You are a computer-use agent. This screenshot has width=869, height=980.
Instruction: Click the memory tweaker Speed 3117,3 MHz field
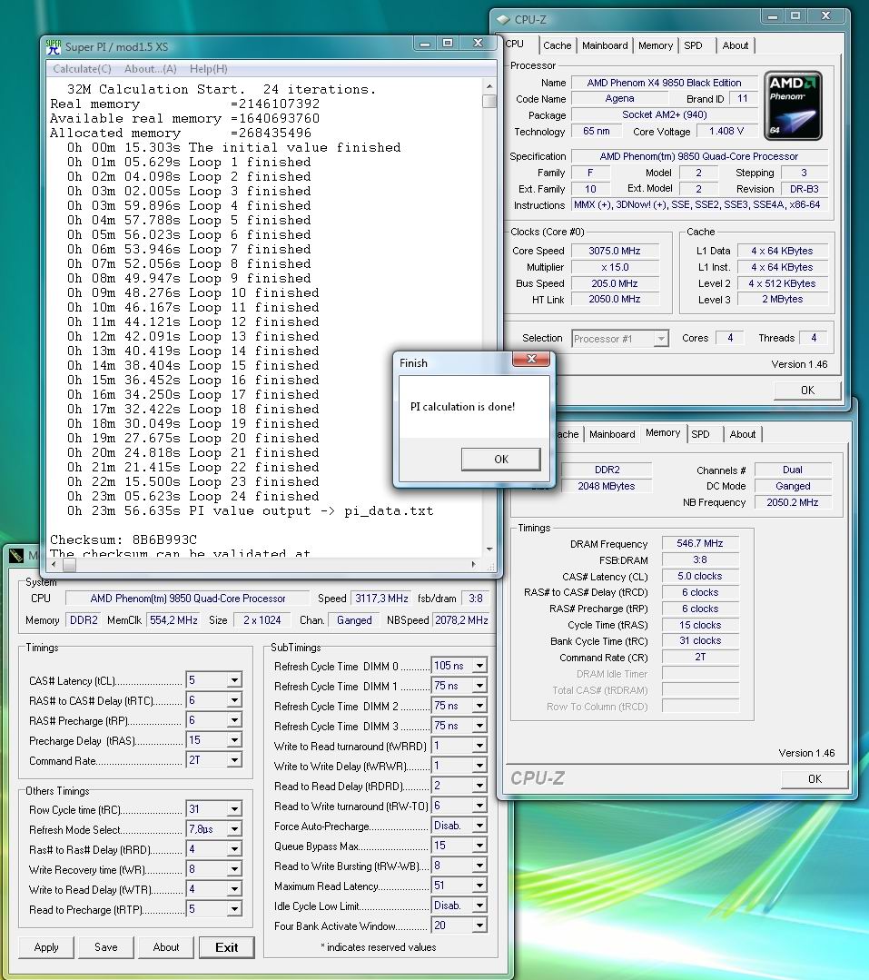381,599
